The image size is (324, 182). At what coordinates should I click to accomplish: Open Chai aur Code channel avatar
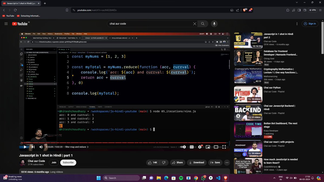coord(23,163)
